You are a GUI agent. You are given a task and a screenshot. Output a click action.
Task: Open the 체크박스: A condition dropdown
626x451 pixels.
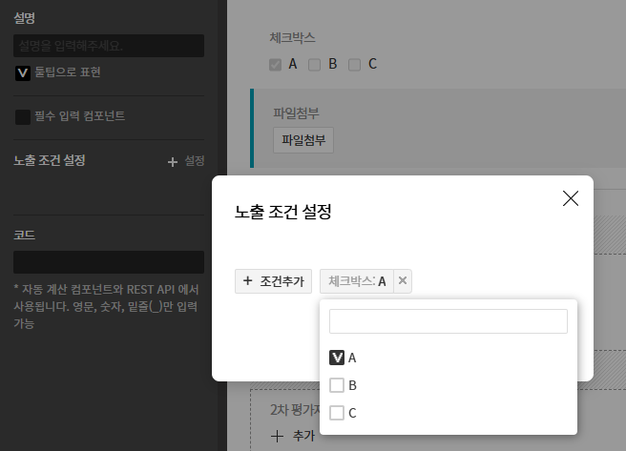coord(357,280)
